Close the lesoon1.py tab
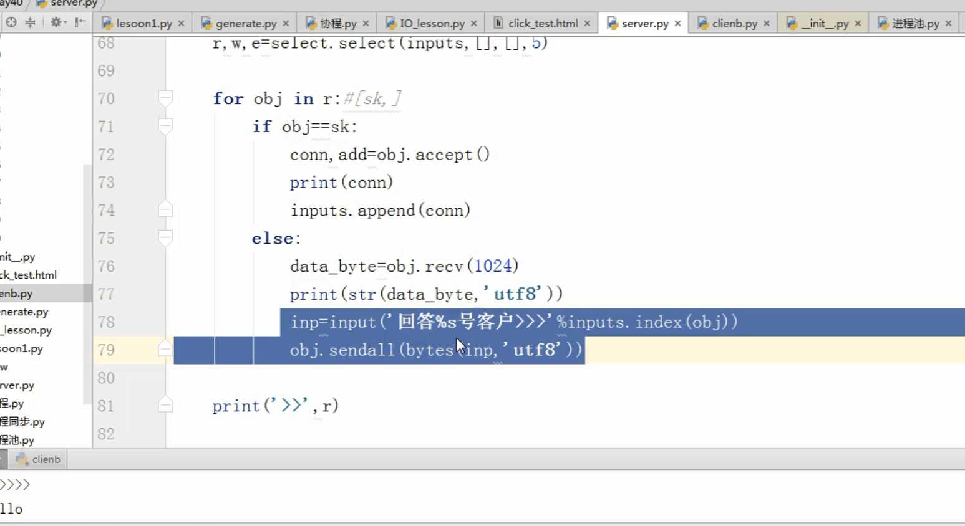The width and height of the screenshot is (965, 526). pos(182,23)
